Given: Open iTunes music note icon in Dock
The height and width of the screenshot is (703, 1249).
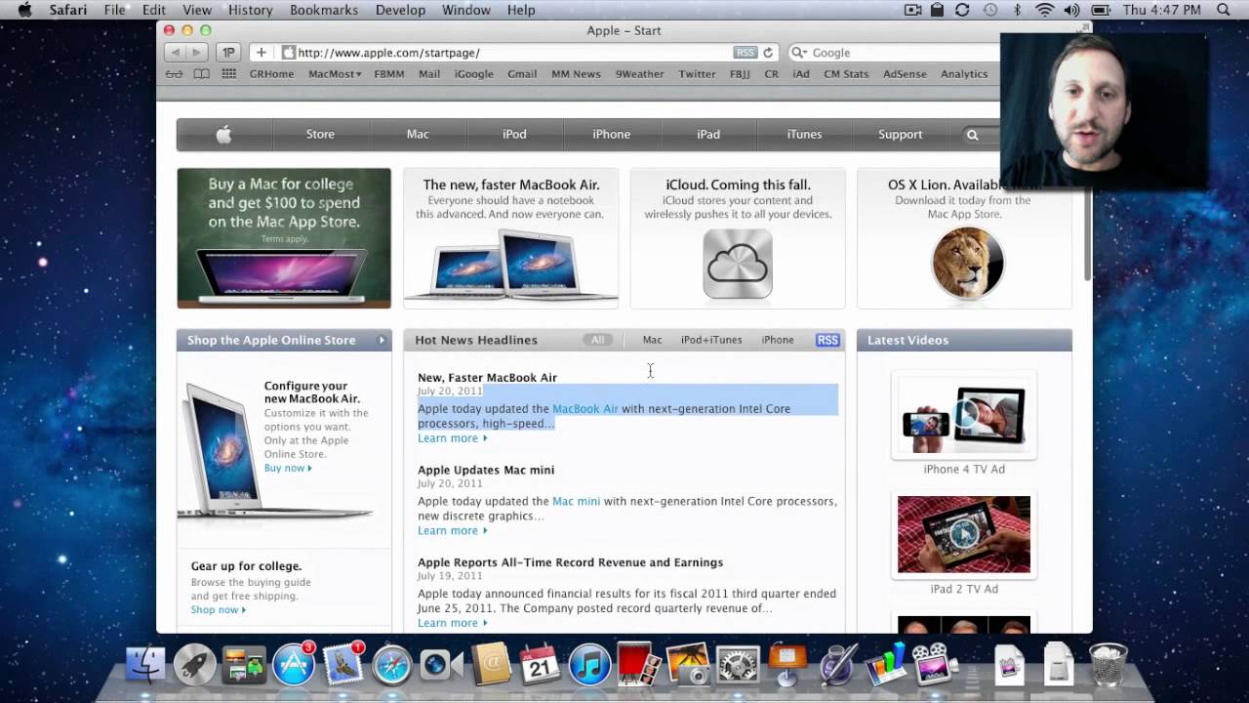Looking at the screenshot, I should 589,665.
